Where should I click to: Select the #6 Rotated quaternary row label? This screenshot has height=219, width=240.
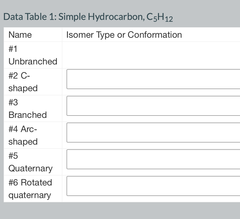pyautogui.click(x=30, y=189)
